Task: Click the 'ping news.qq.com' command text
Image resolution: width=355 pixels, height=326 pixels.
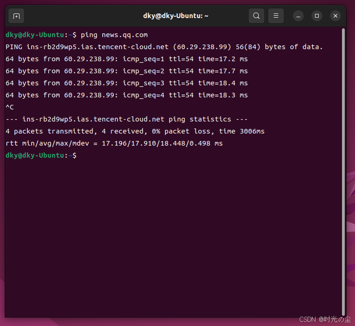Action: 114,35
